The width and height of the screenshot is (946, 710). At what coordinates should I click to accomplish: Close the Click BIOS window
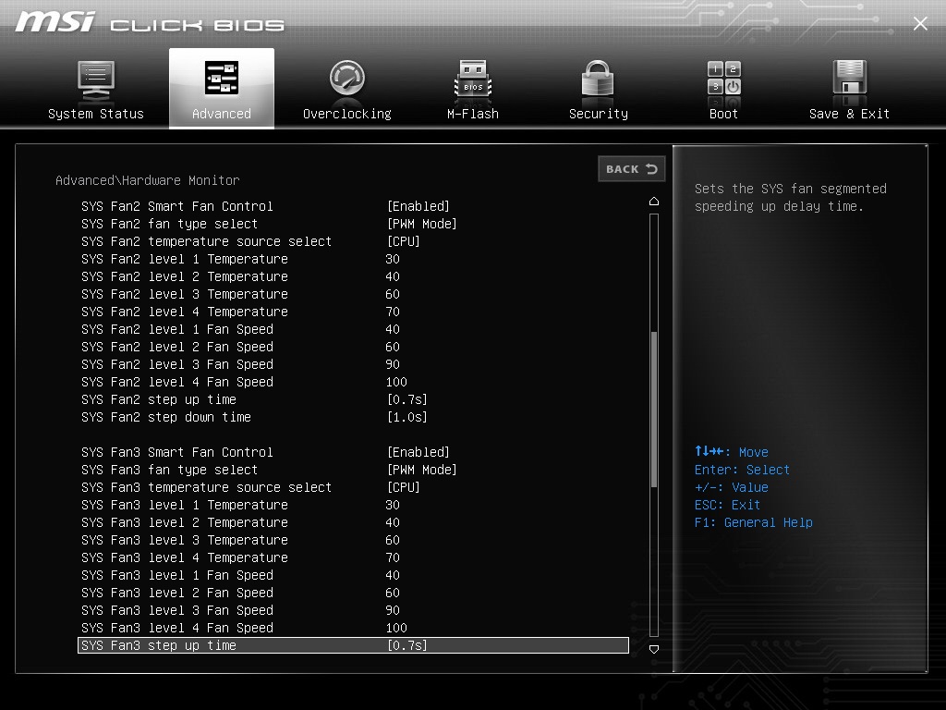coord(920,23)
